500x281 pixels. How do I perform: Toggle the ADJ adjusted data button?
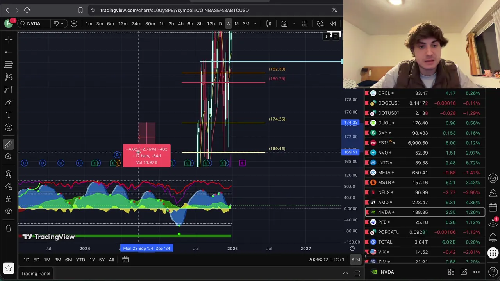pos(355,260)
